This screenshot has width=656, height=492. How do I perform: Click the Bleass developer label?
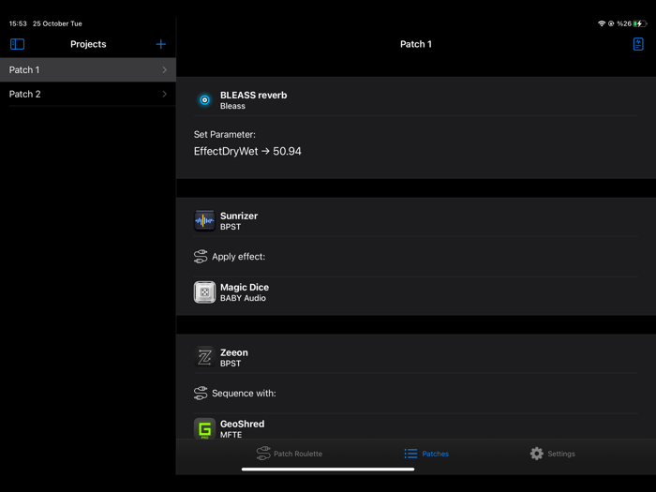pos(232,106)
